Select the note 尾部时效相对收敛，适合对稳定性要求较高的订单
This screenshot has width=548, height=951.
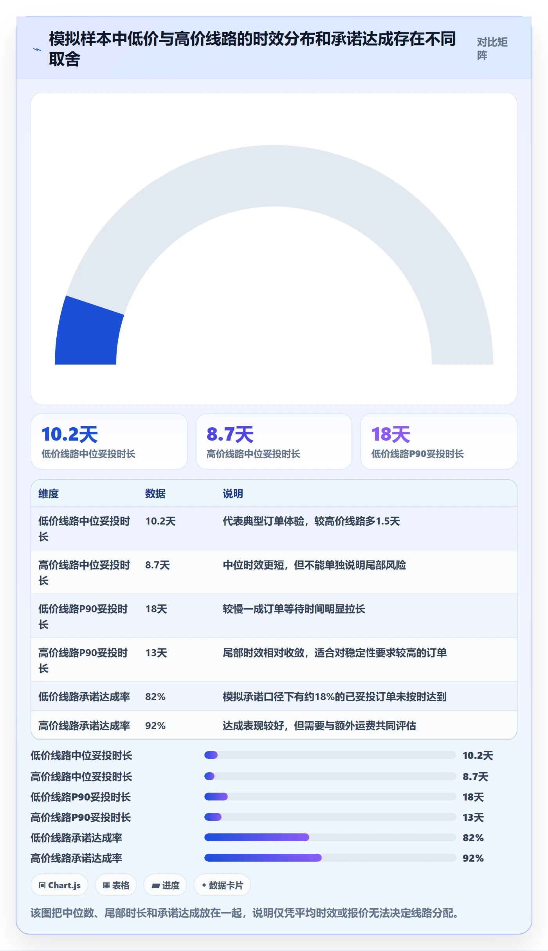[x=335, y=653]
